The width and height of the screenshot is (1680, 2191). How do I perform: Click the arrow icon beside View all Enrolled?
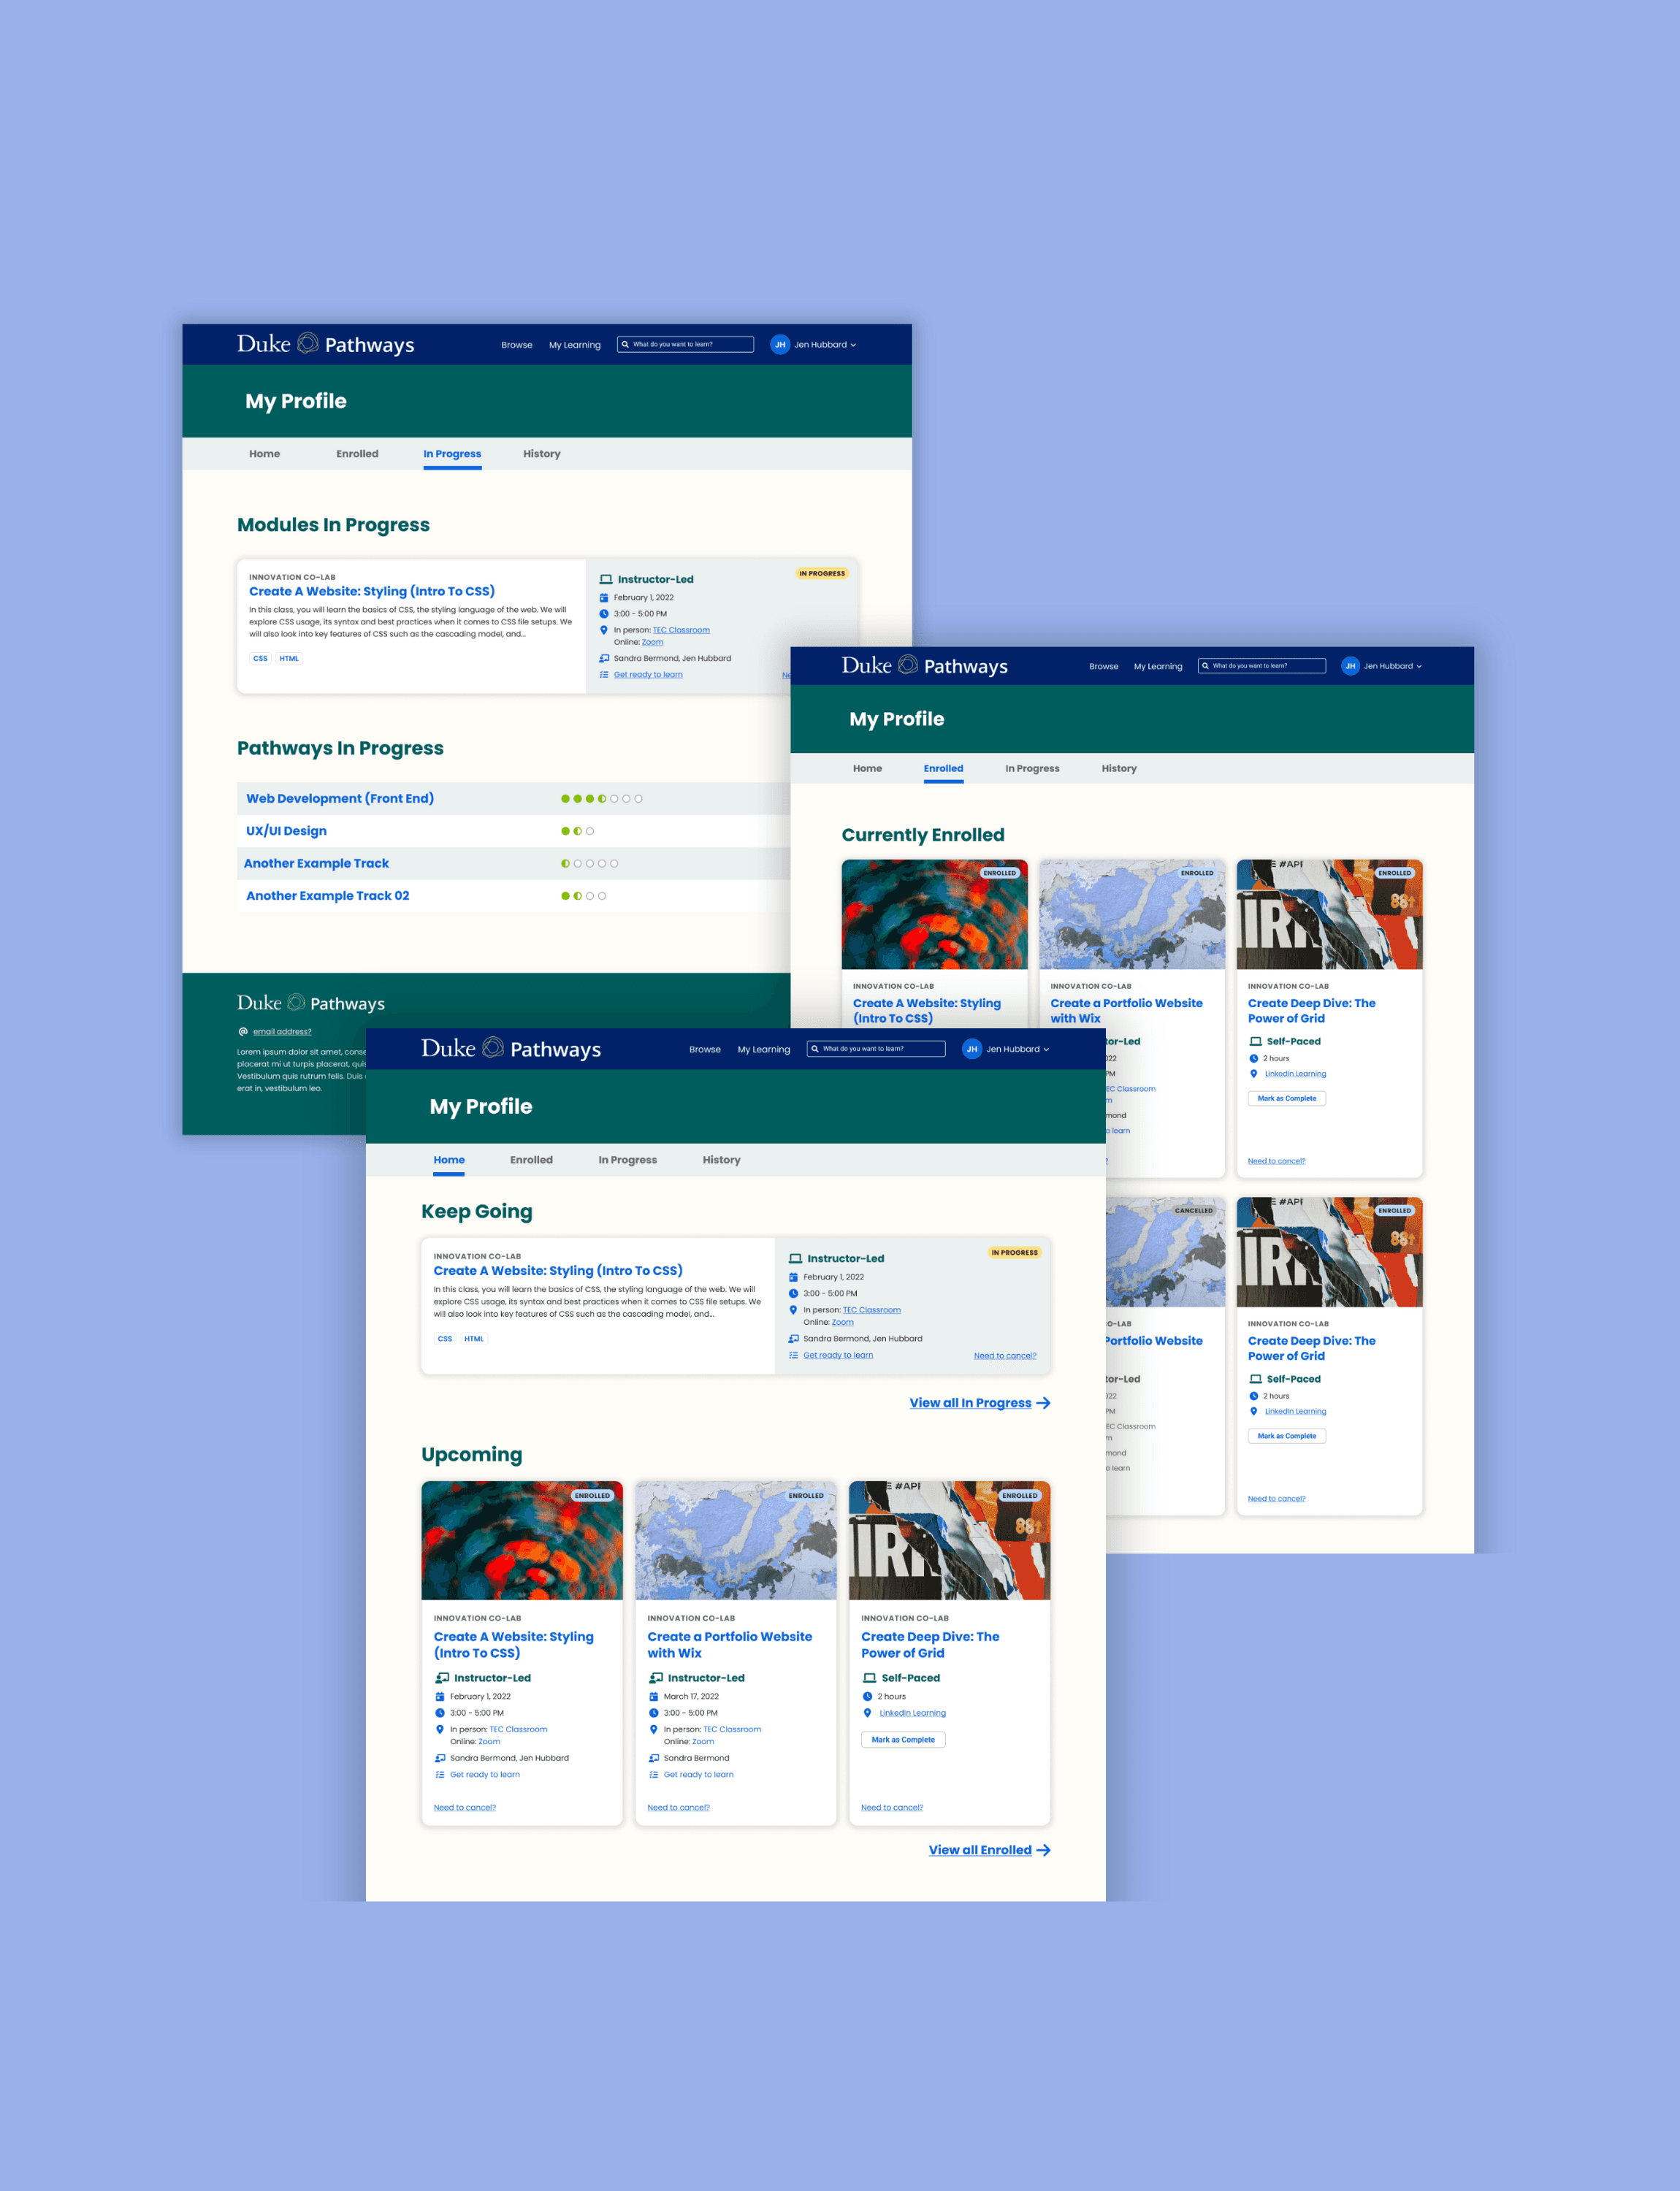pyautogui.click(x=1043, y=1850)
